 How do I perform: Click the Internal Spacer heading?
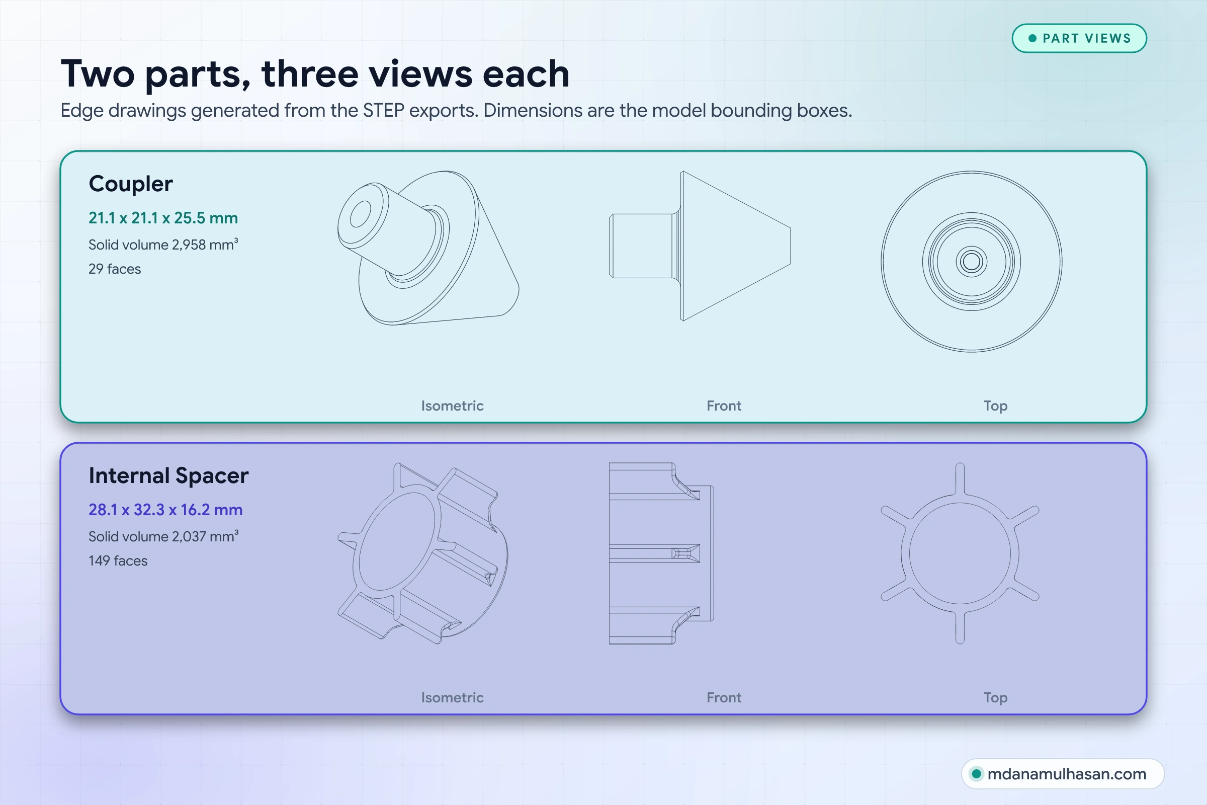click(x=168, y=475)
